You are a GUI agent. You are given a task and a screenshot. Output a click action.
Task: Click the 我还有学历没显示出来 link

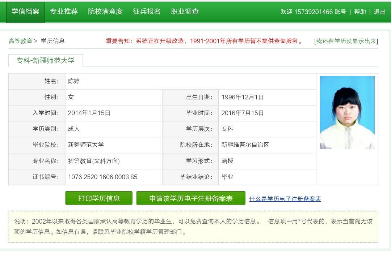tap(346, 41)
